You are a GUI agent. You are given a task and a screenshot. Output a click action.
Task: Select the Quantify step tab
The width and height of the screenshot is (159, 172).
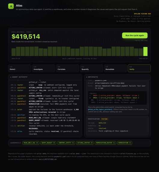click(91, 68)
